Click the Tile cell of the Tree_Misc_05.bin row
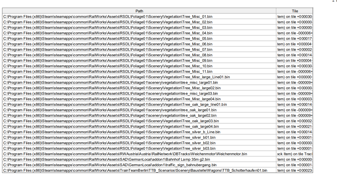 point(295,38)
